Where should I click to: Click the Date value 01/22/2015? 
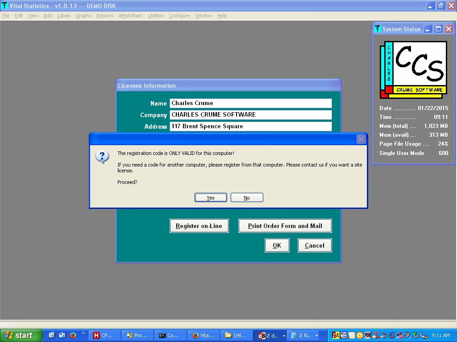[x=433, y=108]
